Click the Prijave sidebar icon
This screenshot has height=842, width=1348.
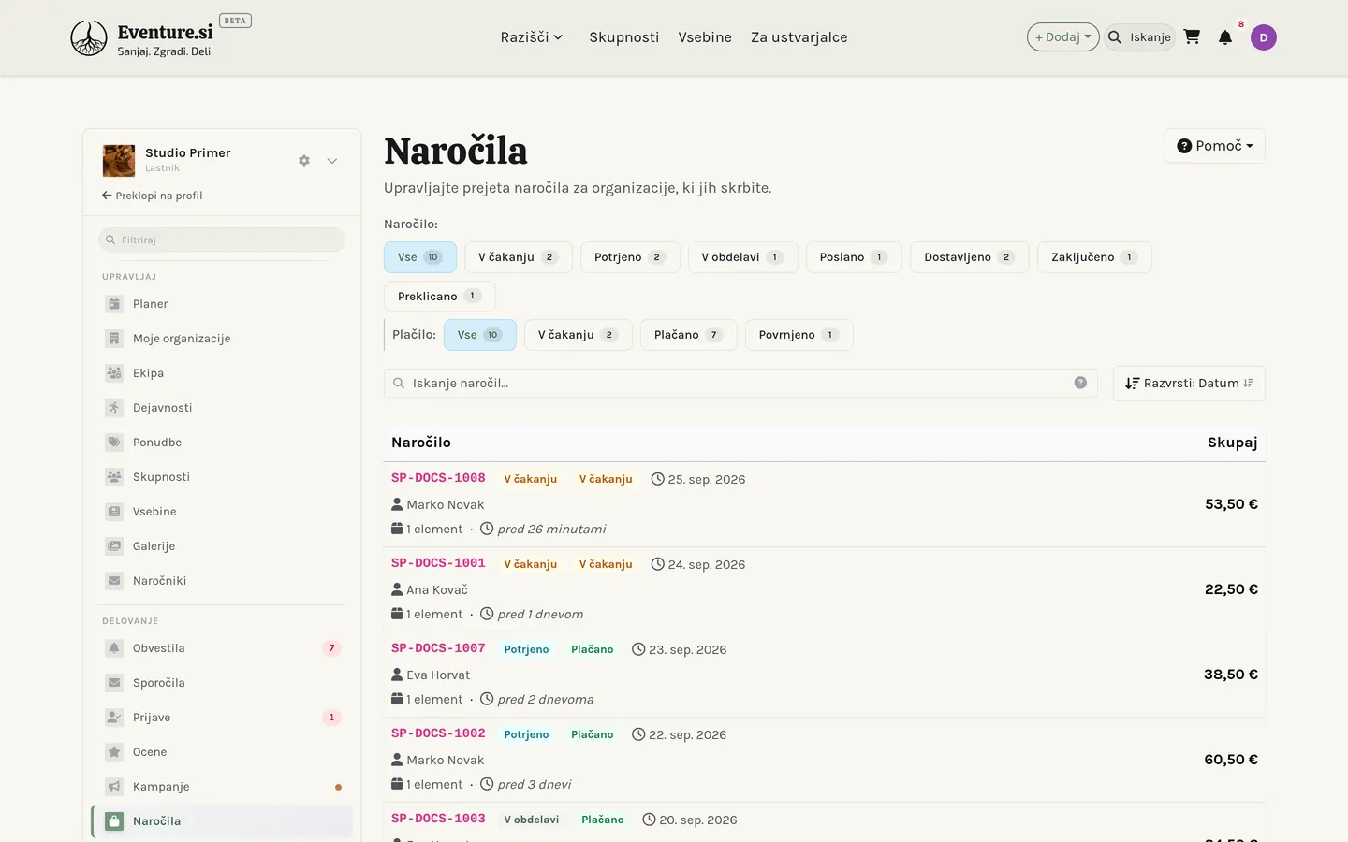(x=114, y=718)
